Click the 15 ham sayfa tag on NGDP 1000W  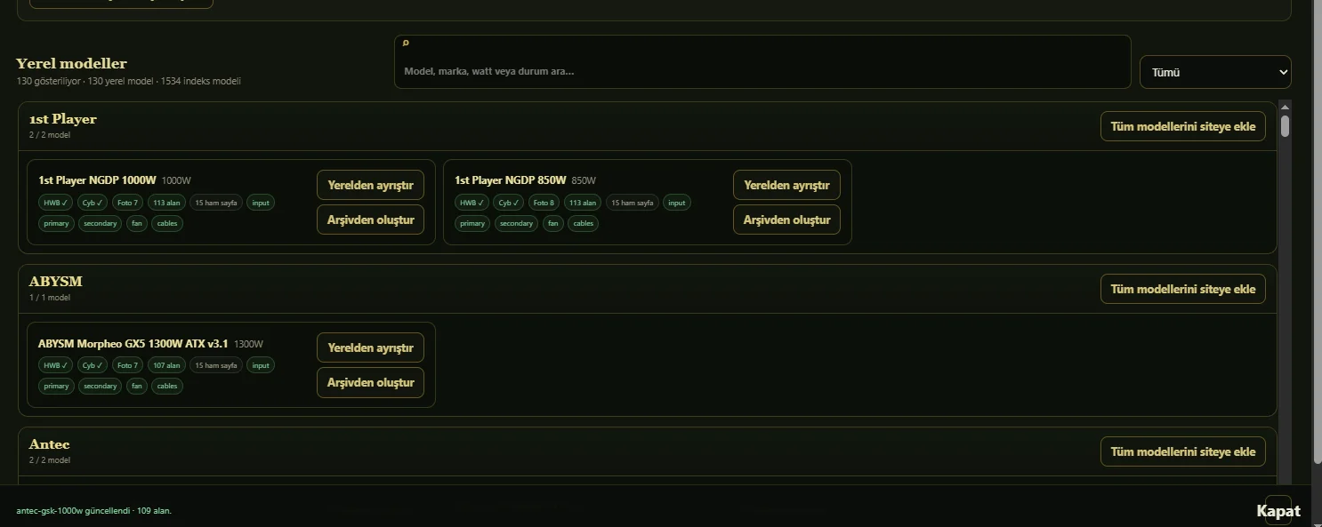(216, 203)
